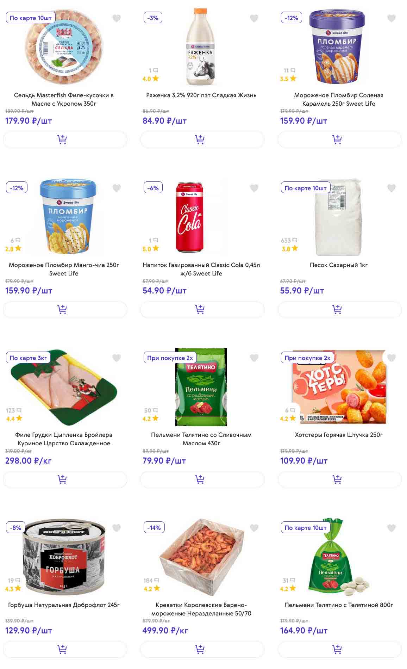407x669 pixels.
Task: Open Пломбир Соленая Карамель product title
Action: [x=338, y=99]
